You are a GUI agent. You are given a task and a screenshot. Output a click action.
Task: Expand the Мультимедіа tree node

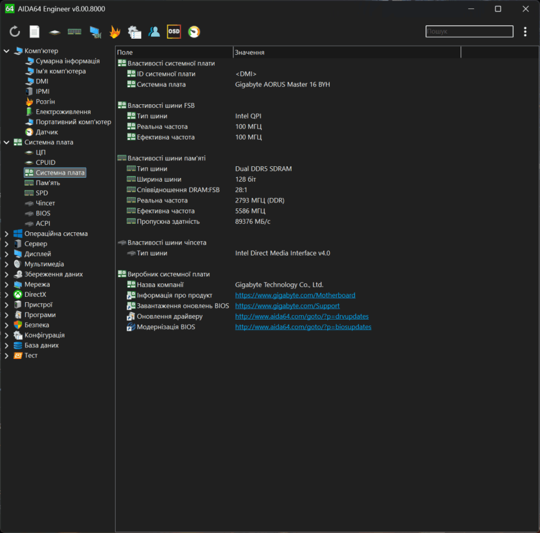coord(6,264)
